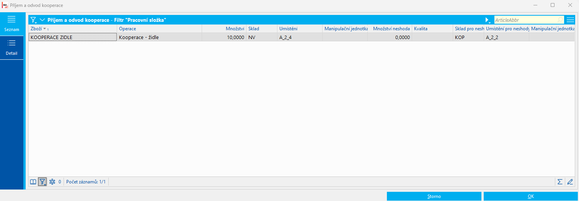The width and height of the screenshot is (579, 201).
Task: Open the hamburger menu beside search field
Action: point(570,20)
